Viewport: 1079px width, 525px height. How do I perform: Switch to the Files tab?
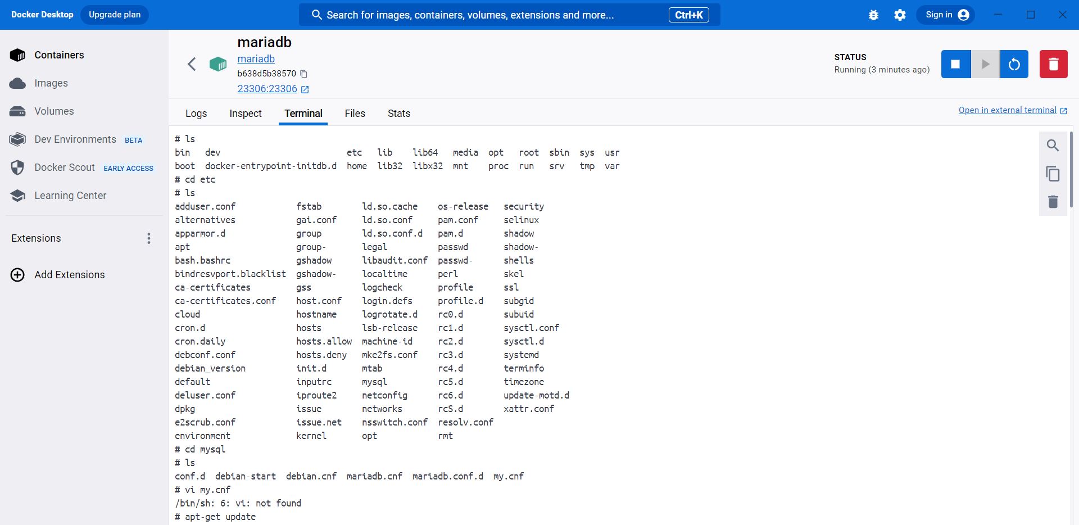pos(355,114)
